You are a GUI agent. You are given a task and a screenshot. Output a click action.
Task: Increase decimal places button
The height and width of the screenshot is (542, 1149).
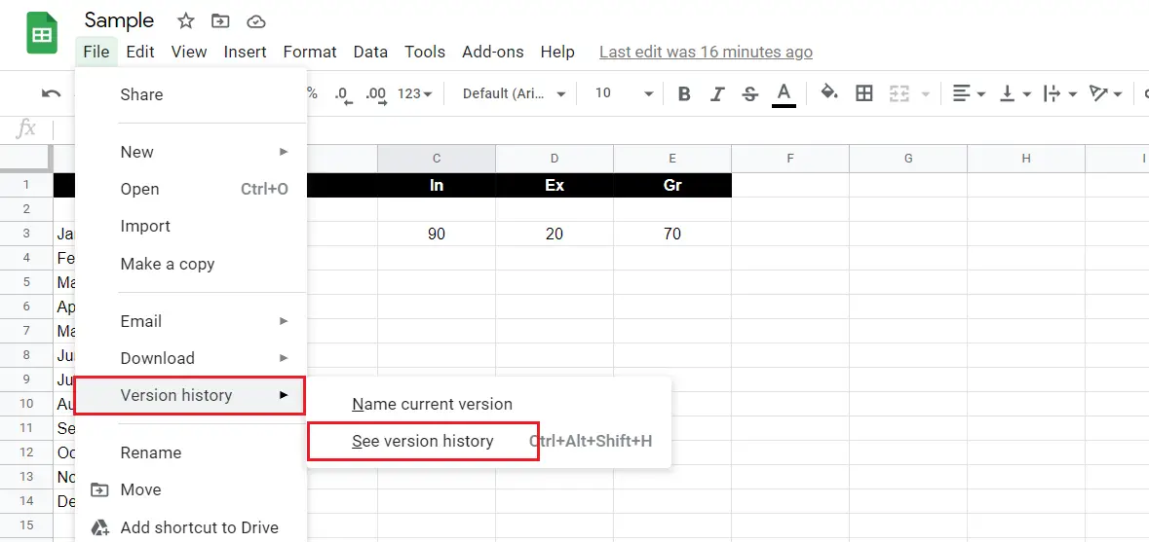click(x=376, y=93)
